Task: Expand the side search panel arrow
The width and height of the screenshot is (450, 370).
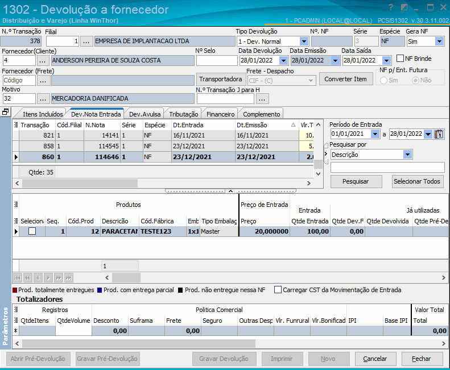Action: click(x=326, y=153)
